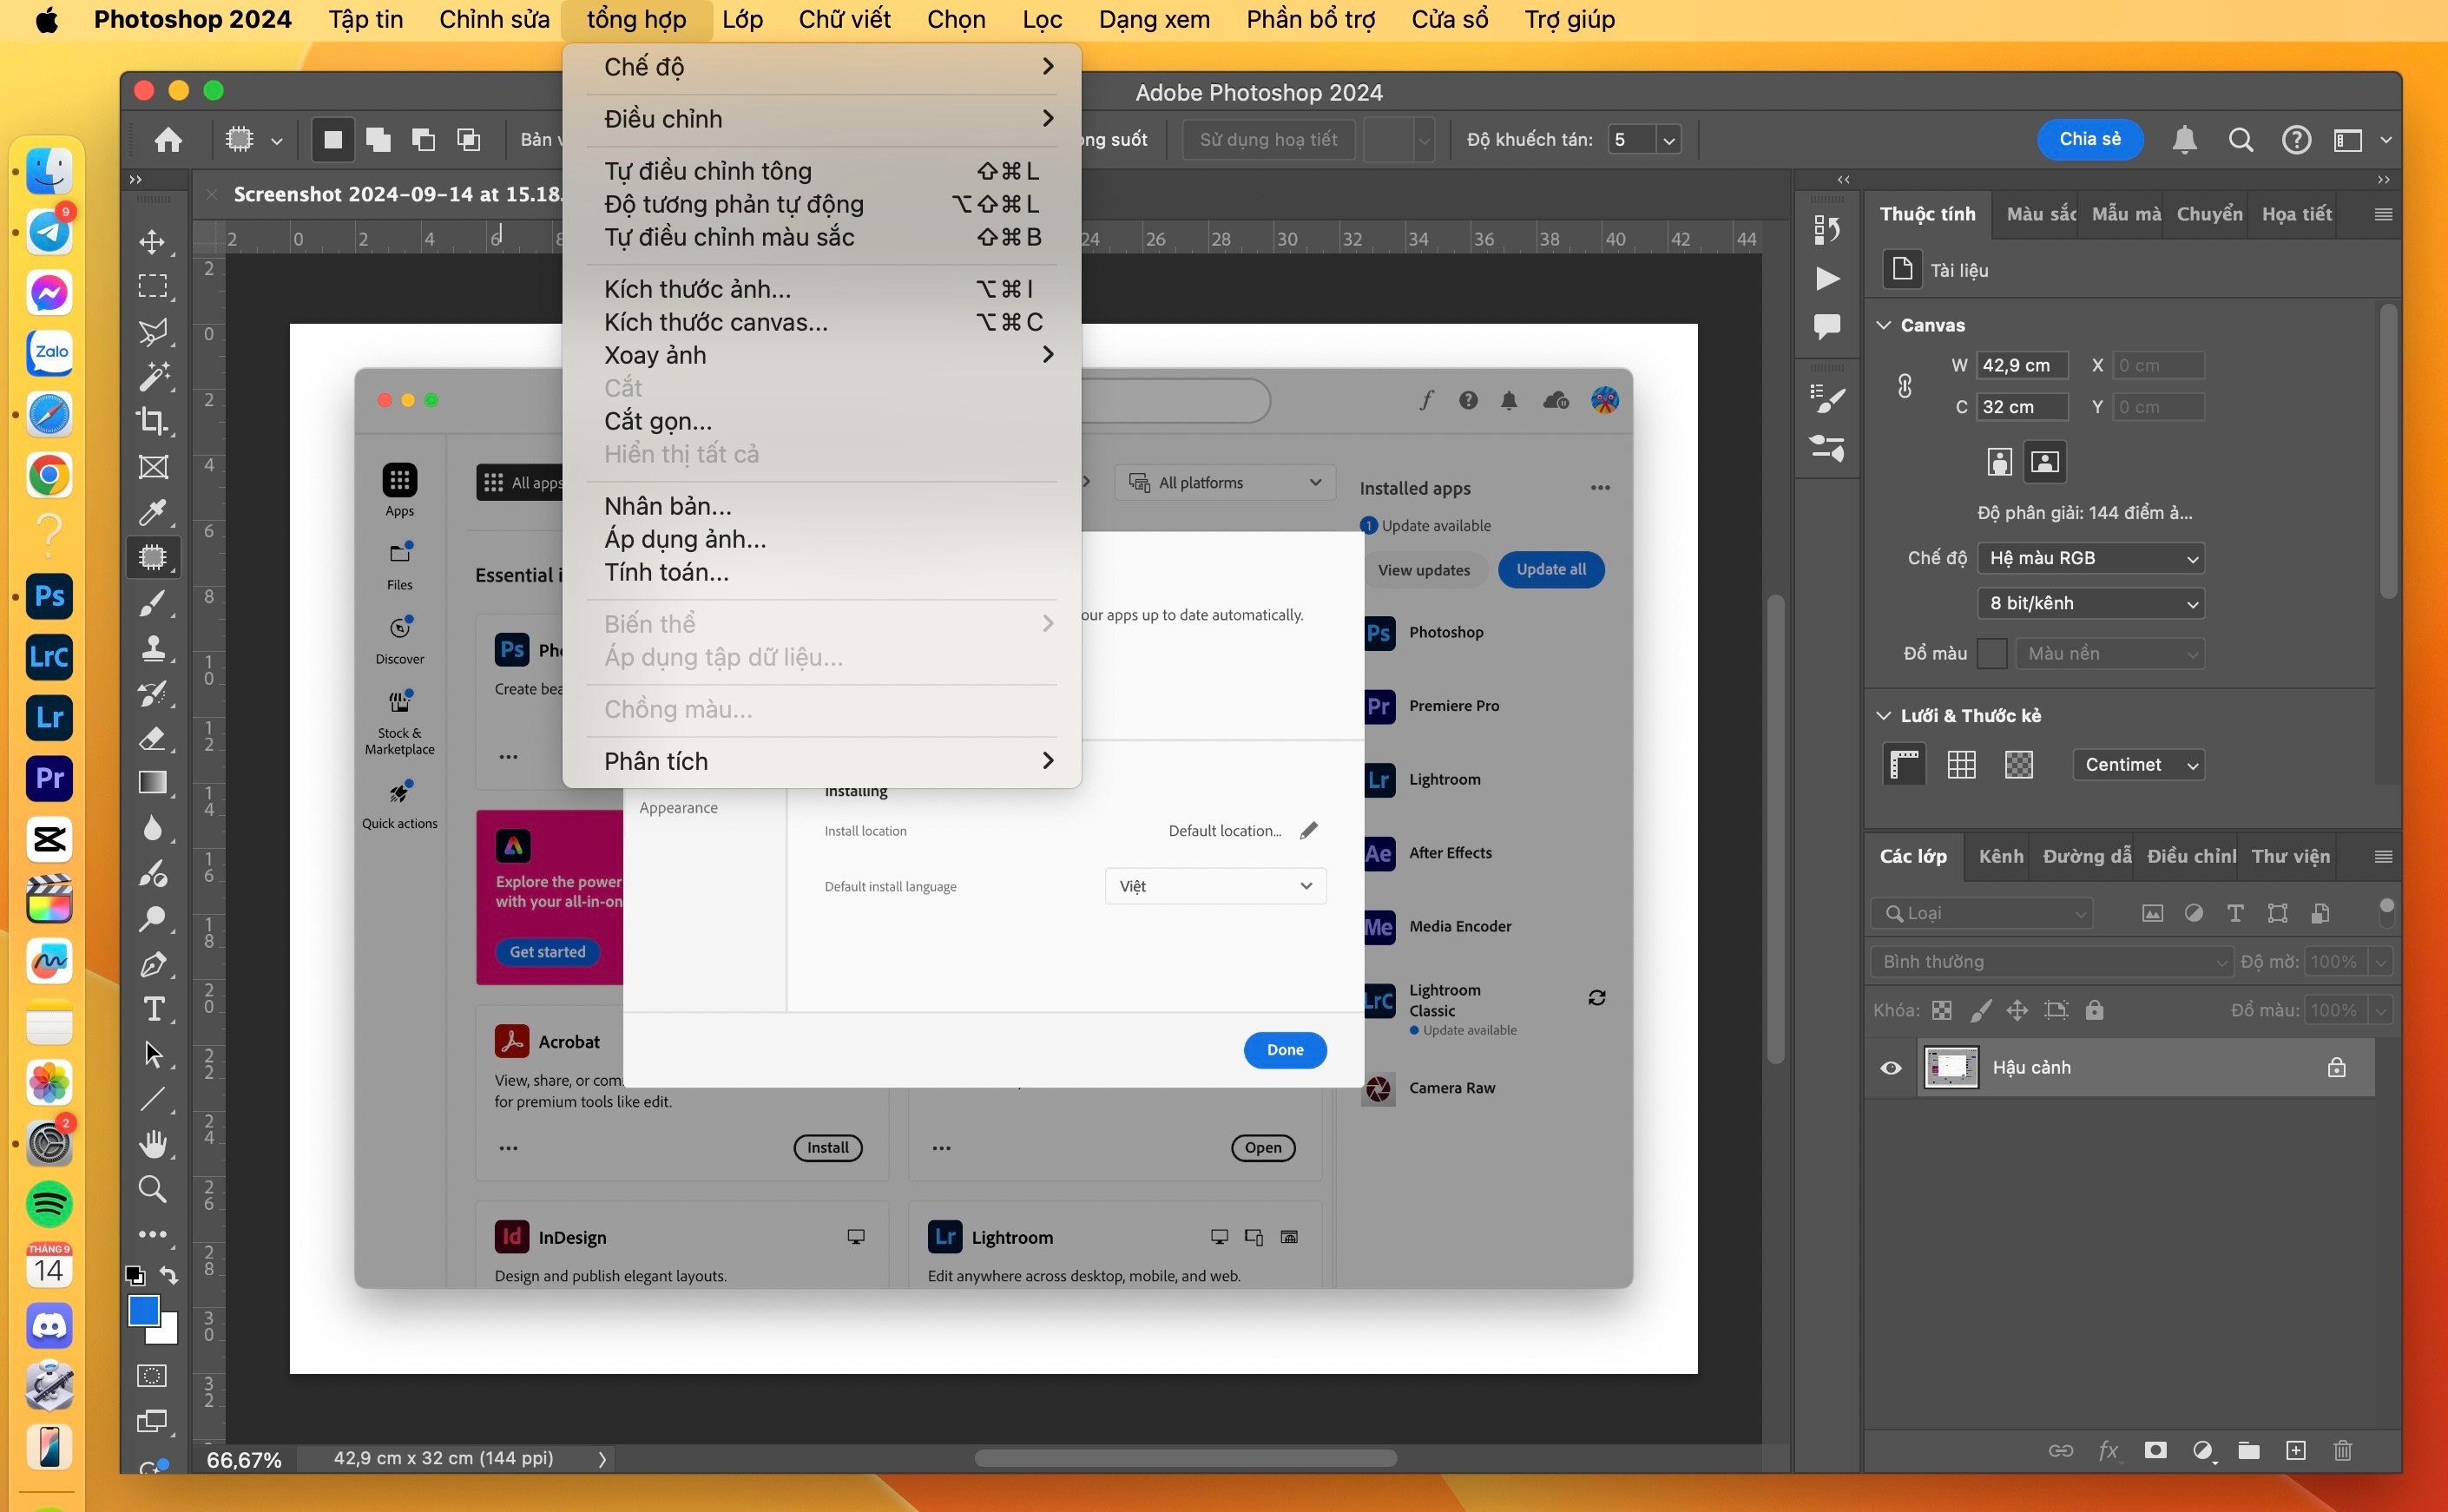
Task: Open the Hệ màu RGB mode dropdown
Action: pyautogui.click(x=2090, y=558)
